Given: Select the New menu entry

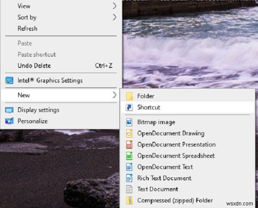Looking at the screenshot, I should 60,95.
